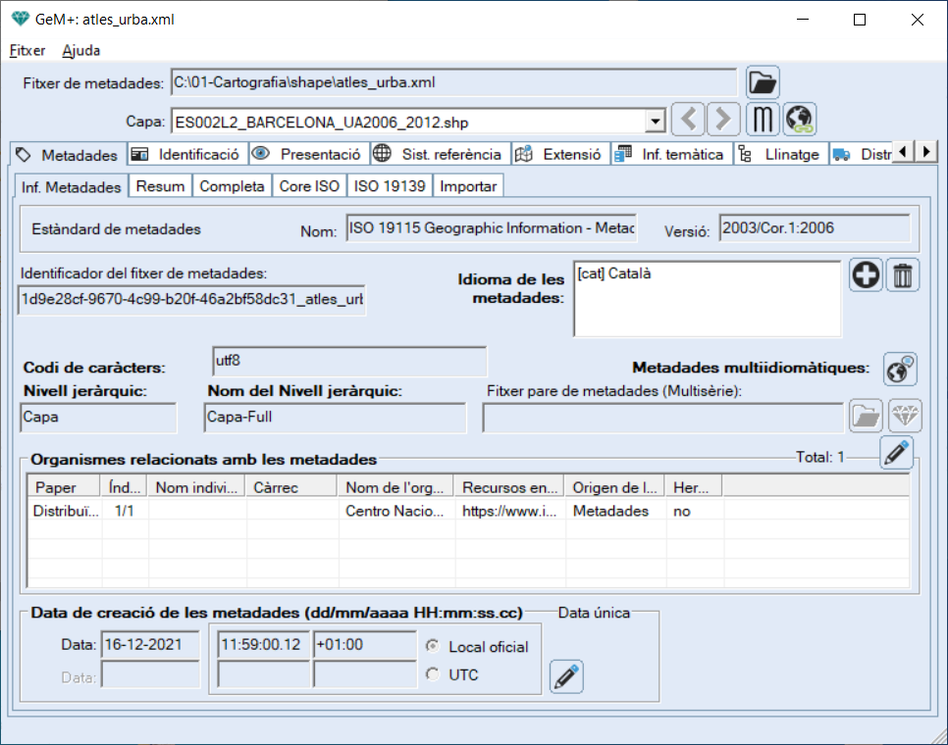Select the UTC radio button
948x745 pixels.
point(432,673)
